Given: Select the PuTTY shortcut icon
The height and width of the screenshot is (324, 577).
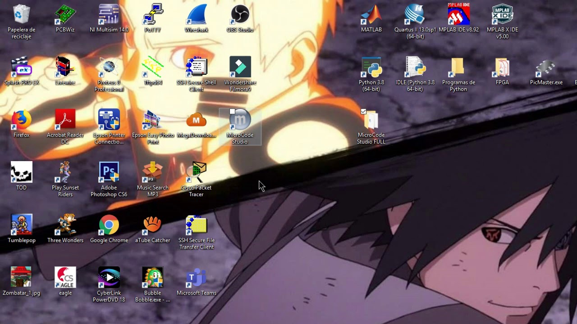Looking at the screenshot, I should [152, 14].
